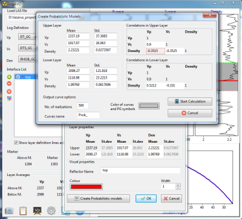
Task: Edit Lower Layer Density-Vp correlation 0.5212
Action: [155, 85]
